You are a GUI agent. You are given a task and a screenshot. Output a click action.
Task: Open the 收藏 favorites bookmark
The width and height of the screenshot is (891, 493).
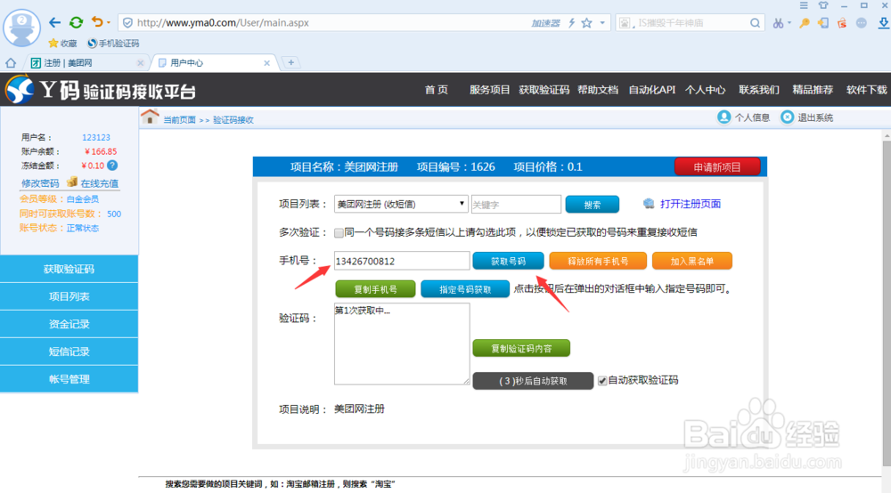coord(62,43)
